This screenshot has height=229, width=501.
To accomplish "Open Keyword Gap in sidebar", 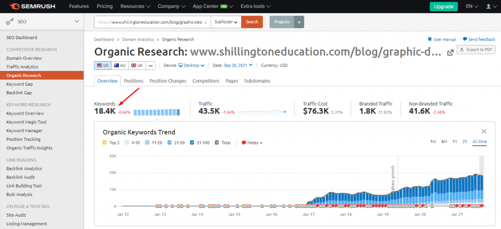I will [x=20, y=84].
